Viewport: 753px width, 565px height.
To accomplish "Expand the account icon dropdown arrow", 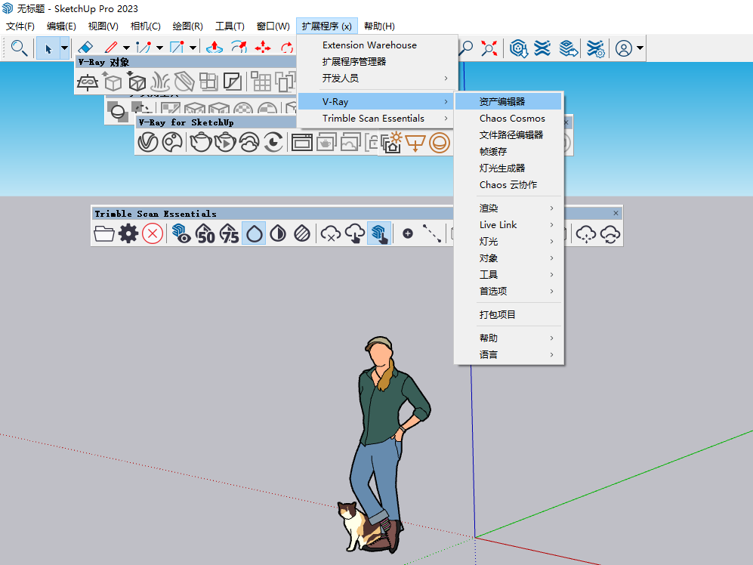I will click(640, 48).
